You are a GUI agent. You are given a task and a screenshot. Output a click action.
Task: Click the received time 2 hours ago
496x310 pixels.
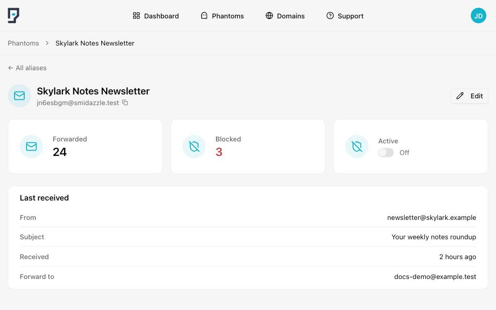pos(457,257)
